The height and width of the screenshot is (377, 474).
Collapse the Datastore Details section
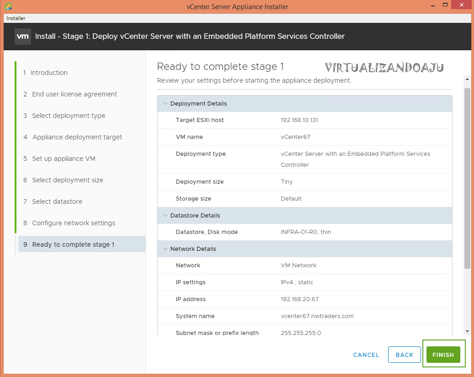point(165,216)
